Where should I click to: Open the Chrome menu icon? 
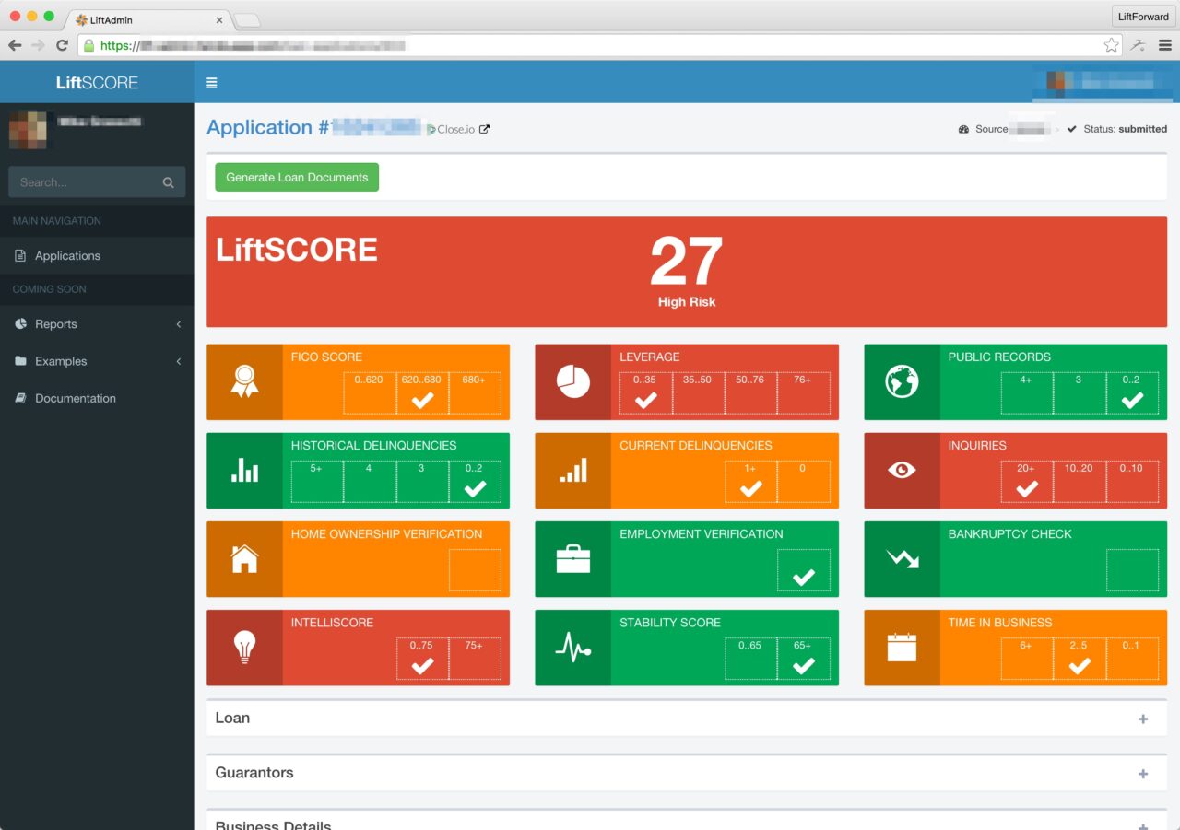1164,45
